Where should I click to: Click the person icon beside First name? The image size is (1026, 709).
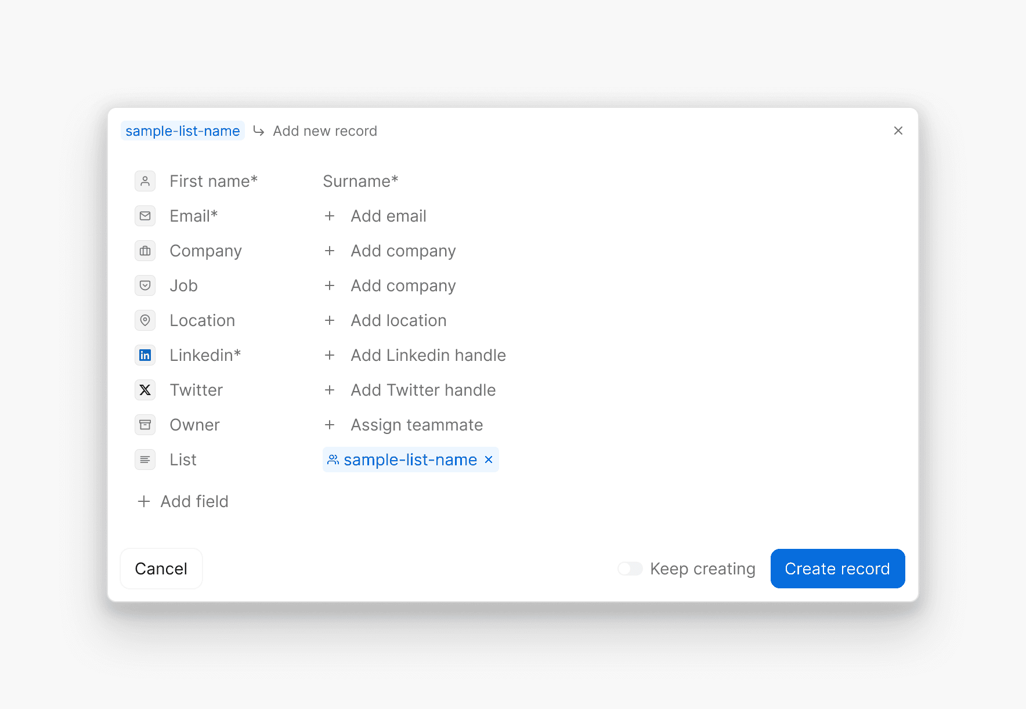pyautogui.click(x=145, y=181)
